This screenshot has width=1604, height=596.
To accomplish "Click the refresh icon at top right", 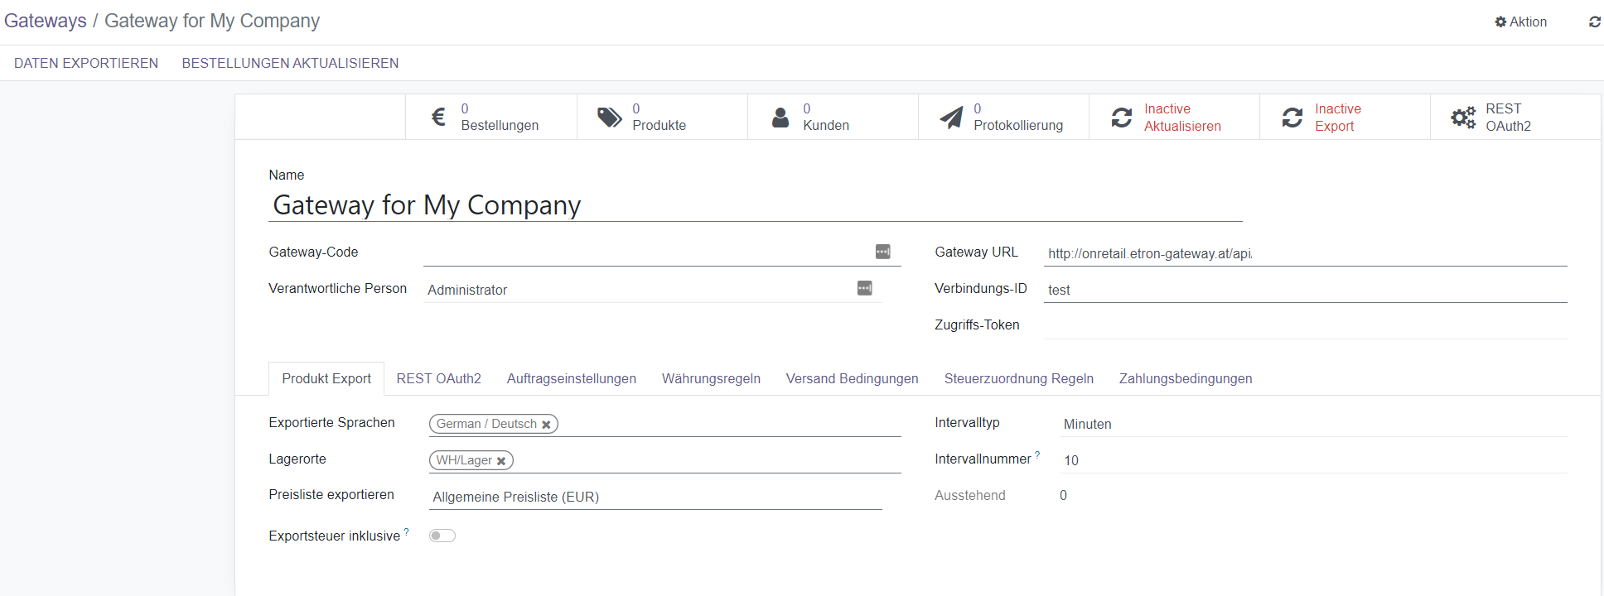I will (1594, 22).
